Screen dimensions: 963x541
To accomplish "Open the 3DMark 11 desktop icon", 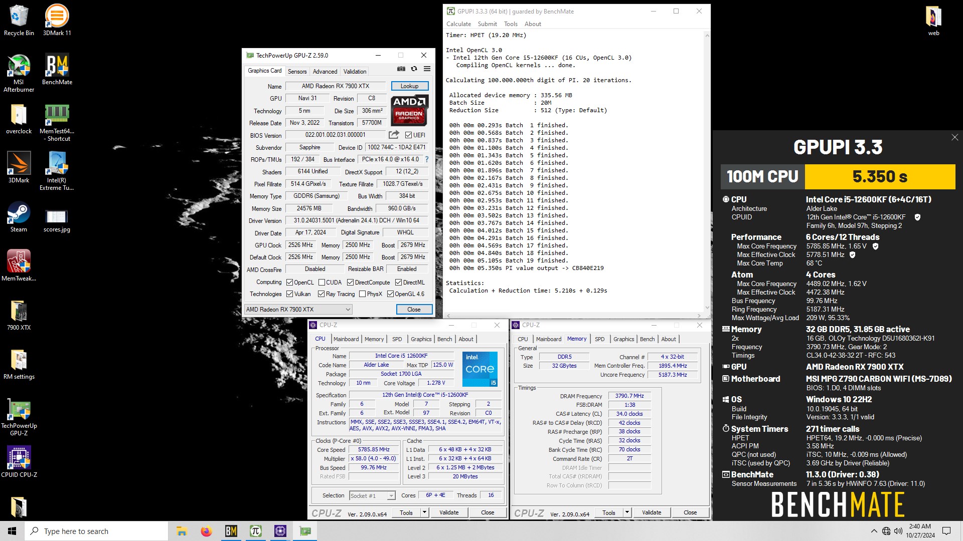I will (x=57, y=21).
